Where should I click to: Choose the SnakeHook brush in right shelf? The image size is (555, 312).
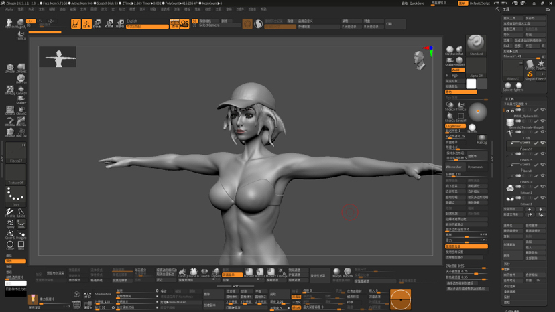pyautogui.click(x=450, y=62)
